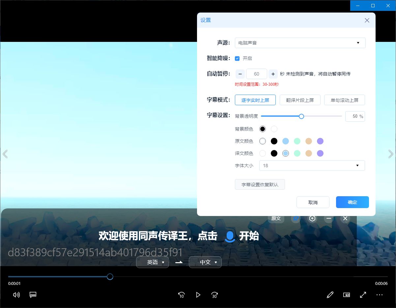Click the pin icon on subtitle bar

coord(296,218)
